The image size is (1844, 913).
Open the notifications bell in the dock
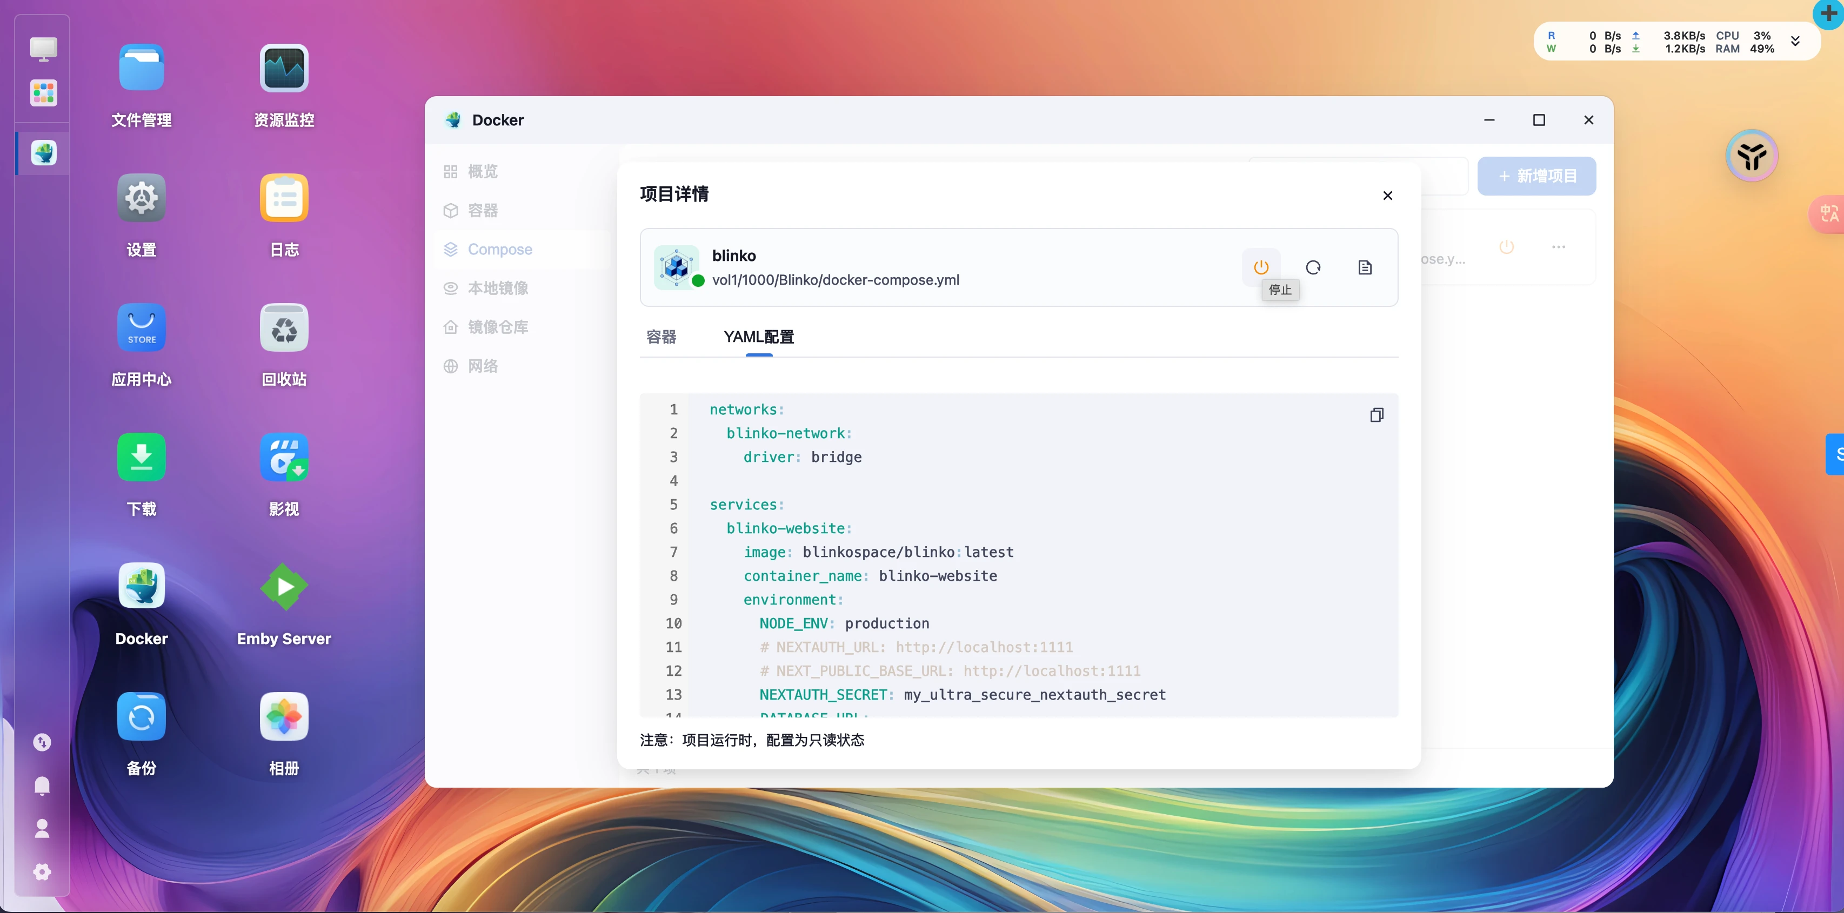coord(42,786)
